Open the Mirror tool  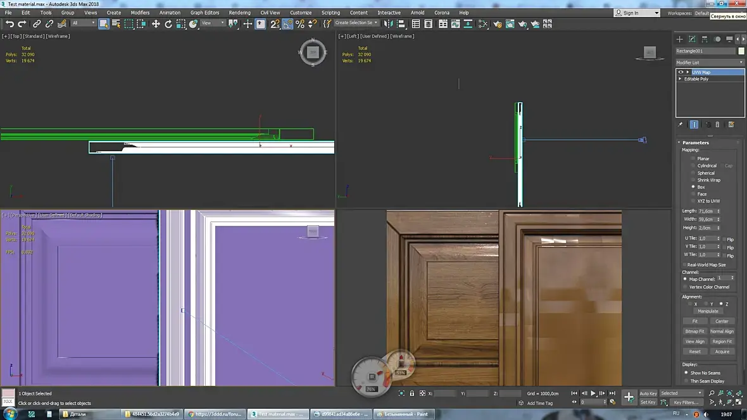388,24
